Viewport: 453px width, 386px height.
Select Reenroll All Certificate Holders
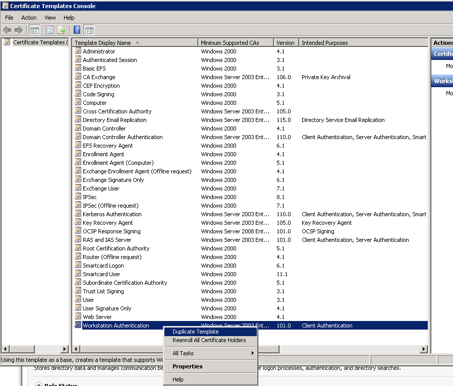click(210, 341)
